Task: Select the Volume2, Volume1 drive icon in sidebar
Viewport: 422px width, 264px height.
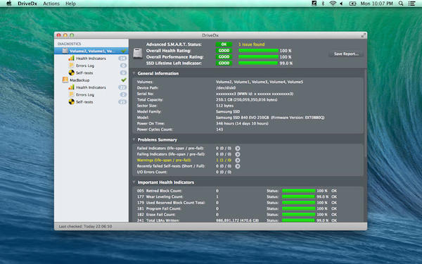Action: tap(65, 51)
